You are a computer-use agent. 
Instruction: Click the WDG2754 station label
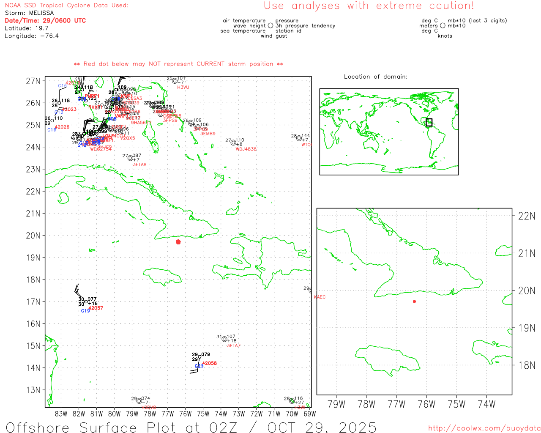tap(101, 149)
